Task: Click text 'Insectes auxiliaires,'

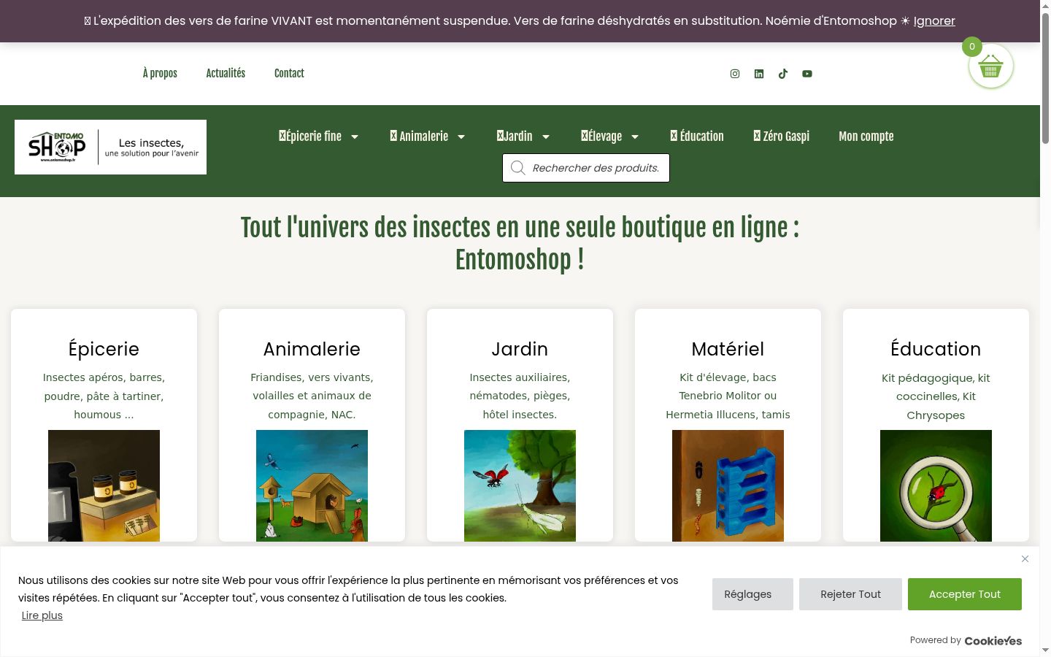Action: [x=520, y=377]
